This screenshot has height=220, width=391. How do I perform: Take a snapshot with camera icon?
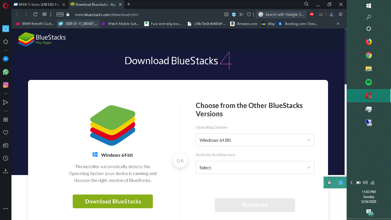226,14
